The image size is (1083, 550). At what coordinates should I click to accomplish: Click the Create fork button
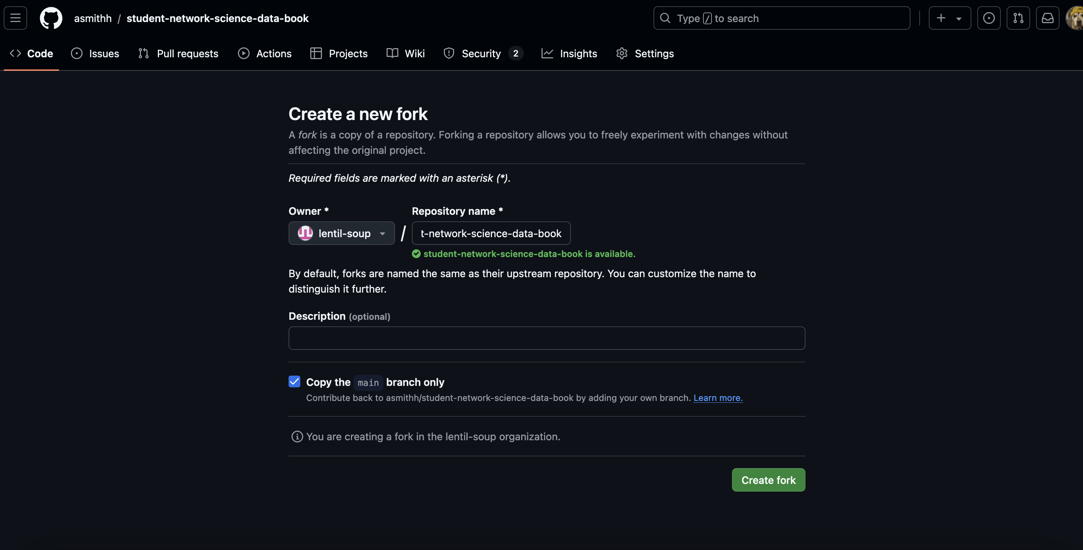click(x=768, y=480)
